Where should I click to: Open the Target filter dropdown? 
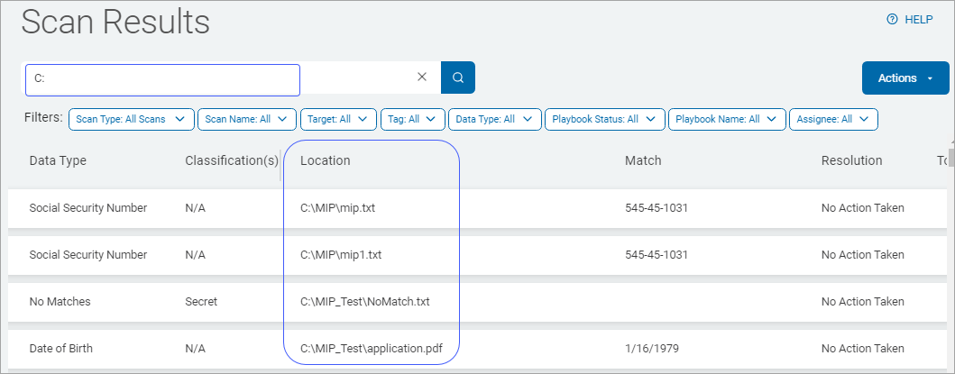[x=338, y=119]
